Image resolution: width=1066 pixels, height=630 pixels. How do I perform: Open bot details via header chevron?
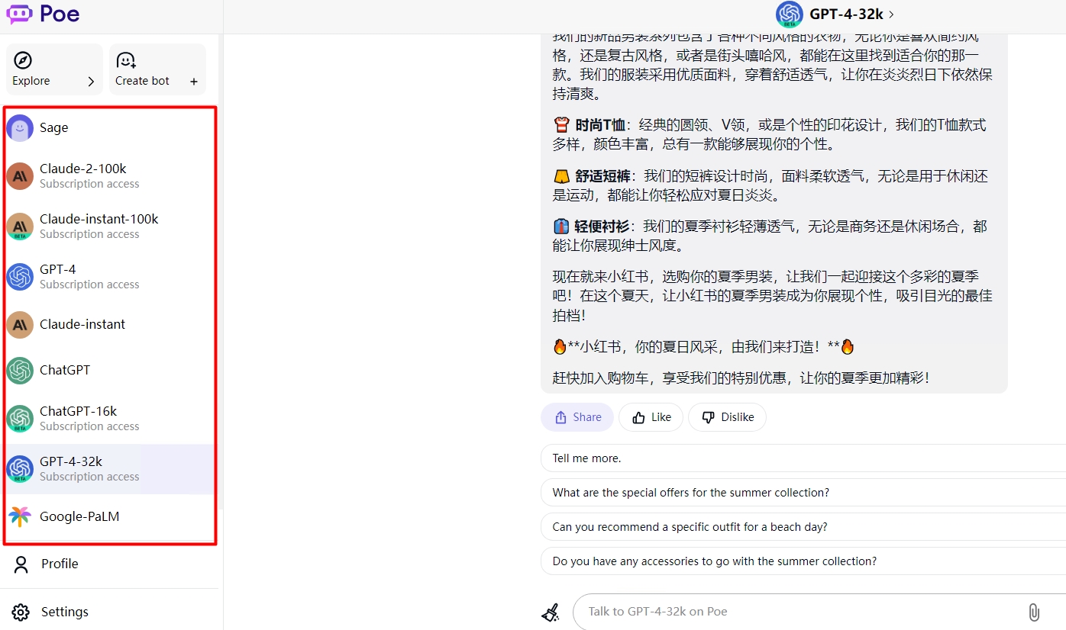click(x=892, y=14)
